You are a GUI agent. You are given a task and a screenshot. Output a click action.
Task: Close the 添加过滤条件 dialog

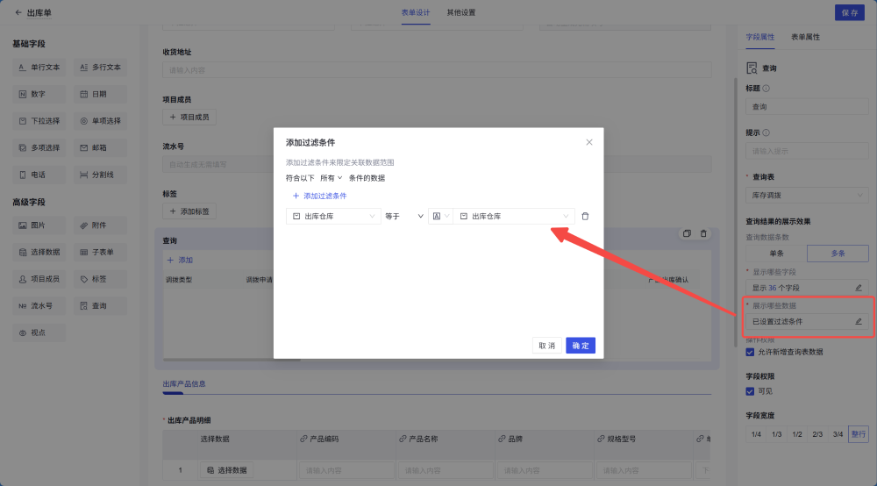click(x=589, y=142)
